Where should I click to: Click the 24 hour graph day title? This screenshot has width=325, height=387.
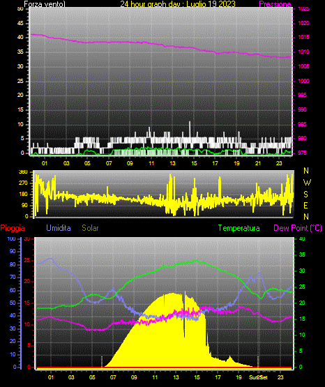(178, 4)
